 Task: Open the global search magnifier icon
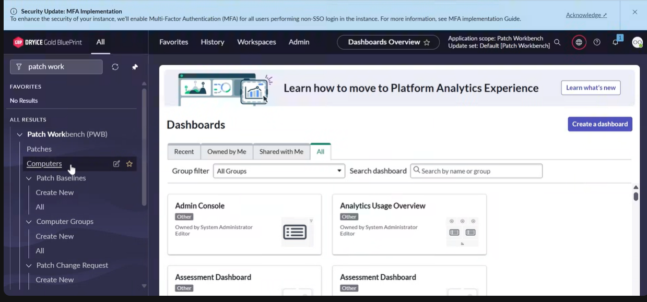pyautogui.click(x=557, y=42)
